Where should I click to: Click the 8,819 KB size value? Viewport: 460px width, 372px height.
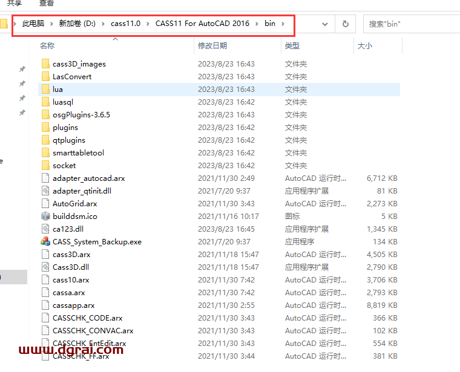tap(382, 305)
